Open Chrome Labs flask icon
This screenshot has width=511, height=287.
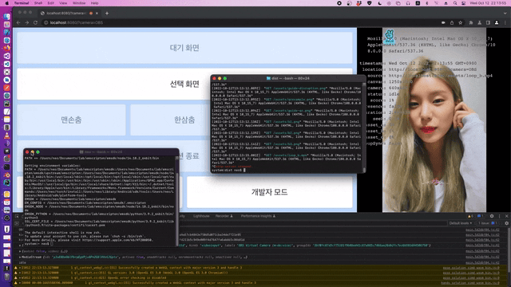pos(479,23)
